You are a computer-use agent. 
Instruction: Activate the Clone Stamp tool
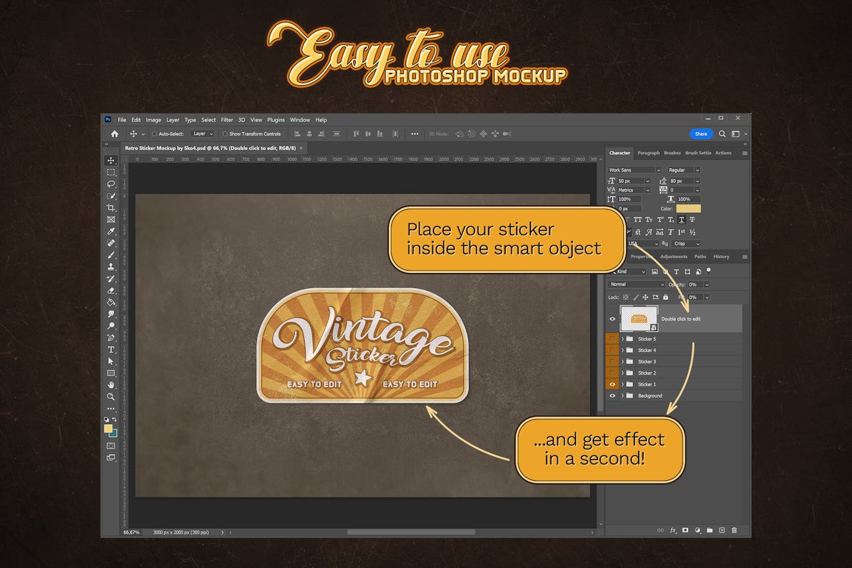point(111,267)
